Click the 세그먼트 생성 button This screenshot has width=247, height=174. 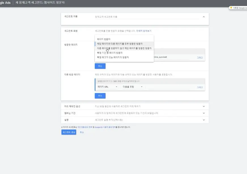tap(68, 132)
